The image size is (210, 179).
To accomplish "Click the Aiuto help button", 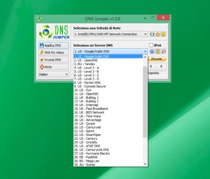I will 54,67.
